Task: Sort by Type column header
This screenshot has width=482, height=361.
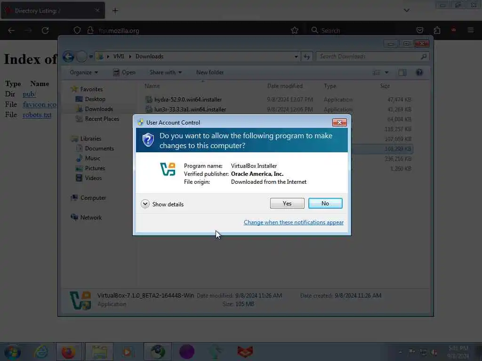Action: pos(330,86)
